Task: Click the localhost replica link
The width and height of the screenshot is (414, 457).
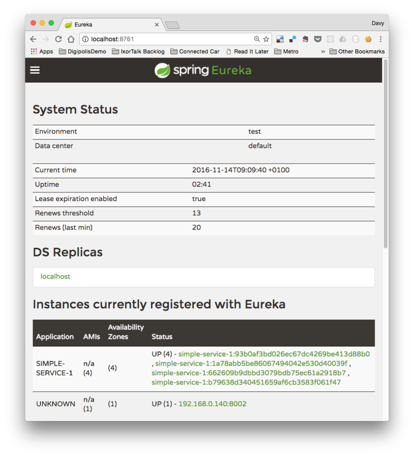Action: [x=55, y=276]
